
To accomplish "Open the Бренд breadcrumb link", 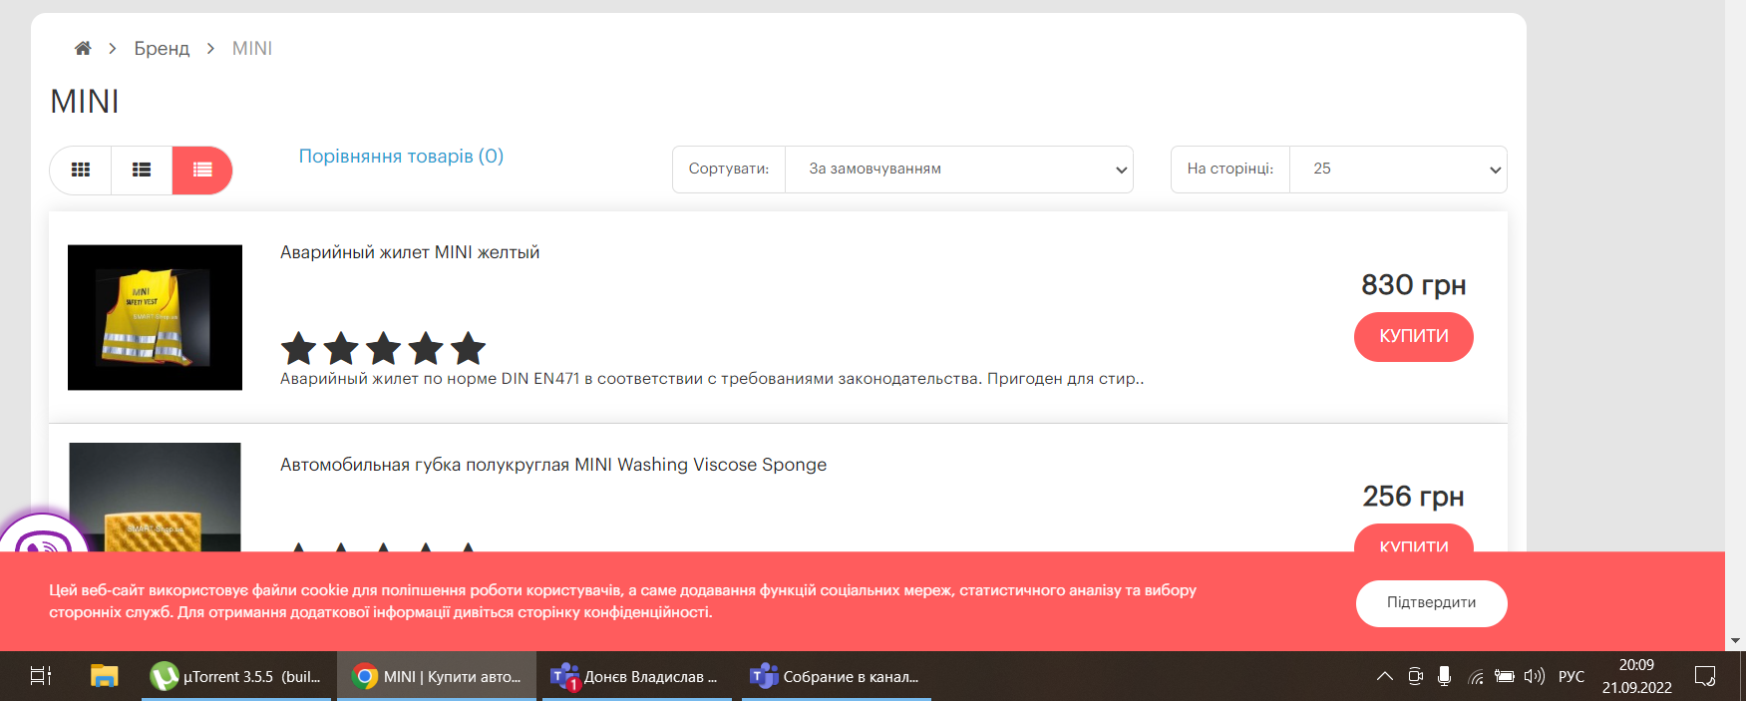I will click(x=162, y=48).
